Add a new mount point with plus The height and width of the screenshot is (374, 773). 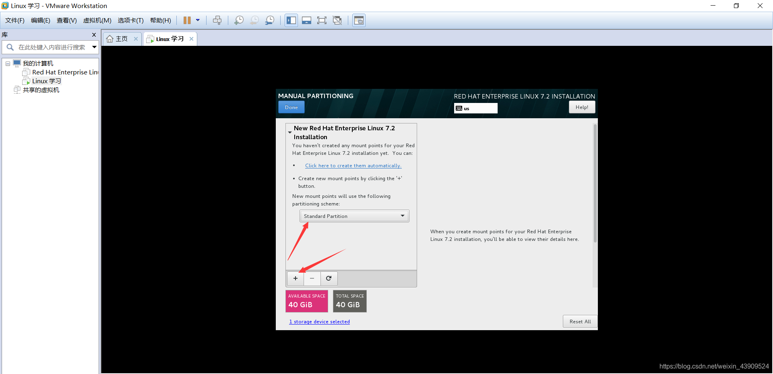coord(296,278)
